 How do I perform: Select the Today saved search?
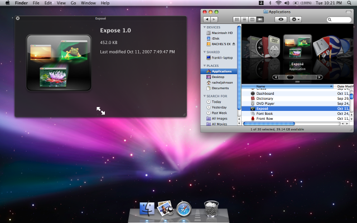[x=219, y=101]
